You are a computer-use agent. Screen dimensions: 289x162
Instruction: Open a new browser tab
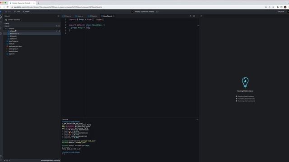pyautogui.click(x=38, y=3)
